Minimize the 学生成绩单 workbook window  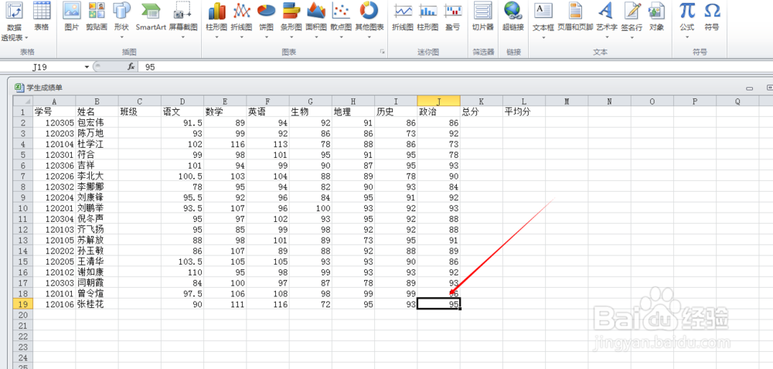point(750,88)
